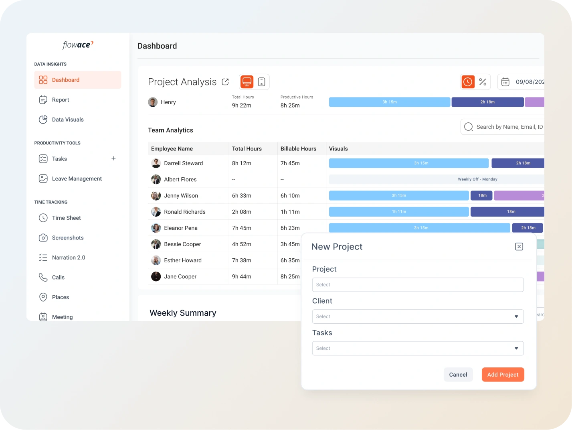Open Screenshots from the sidebar
This screenshot has height=430, width=572.
[67, 238]
